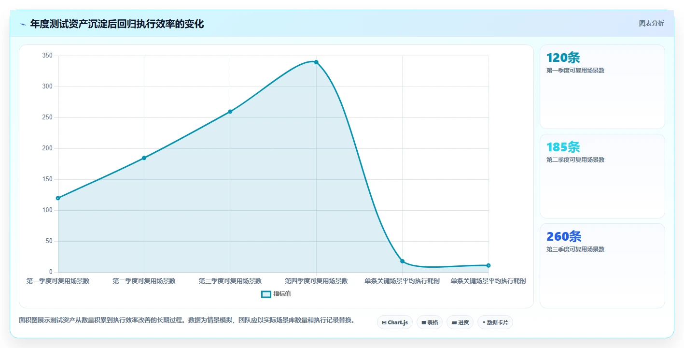Click the legend color box next to 指标值
This screenshot has width=684, height=348.
(x=266, y=294)
